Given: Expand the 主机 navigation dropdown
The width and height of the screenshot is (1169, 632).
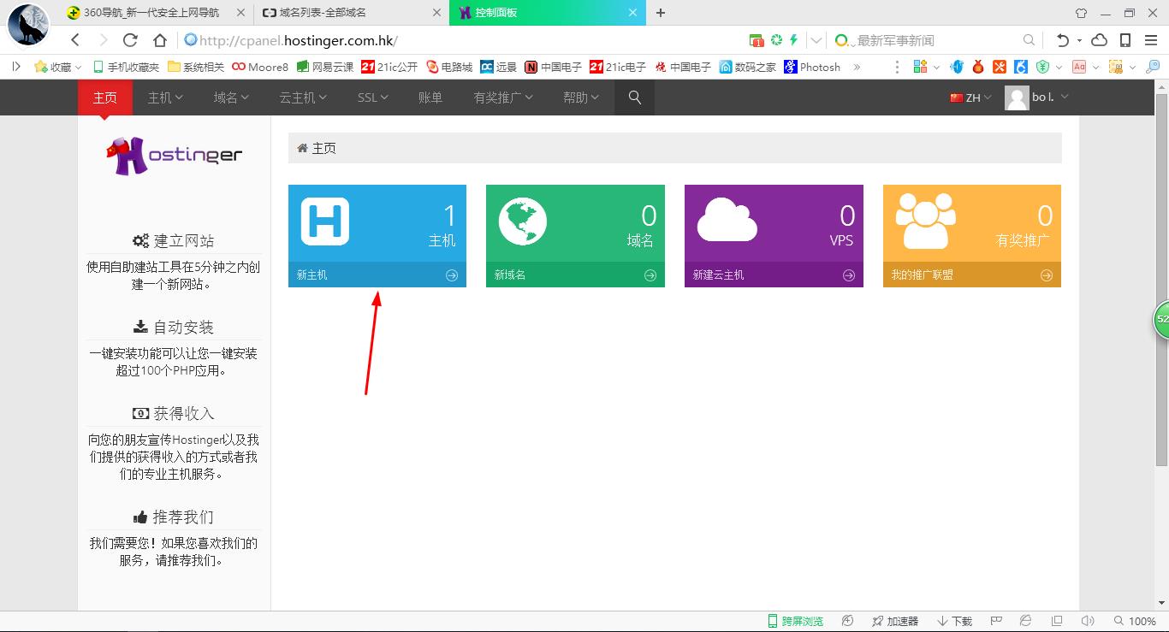Looking at the screenshot, I should 166,97.
